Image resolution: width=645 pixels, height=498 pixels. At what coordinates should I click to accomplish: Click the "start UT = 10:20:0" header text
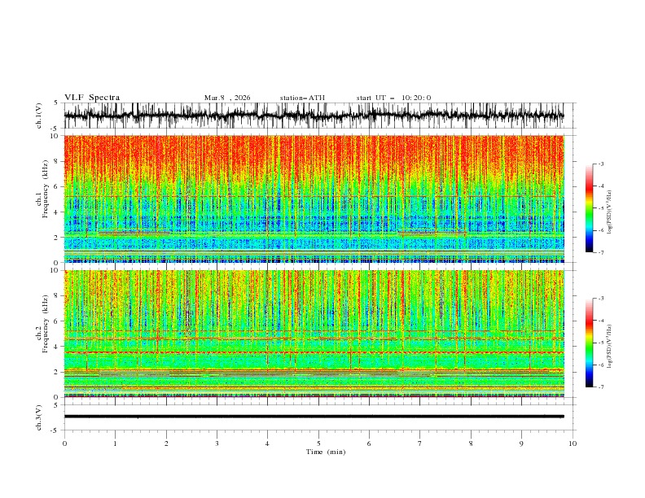click(393, 98)
